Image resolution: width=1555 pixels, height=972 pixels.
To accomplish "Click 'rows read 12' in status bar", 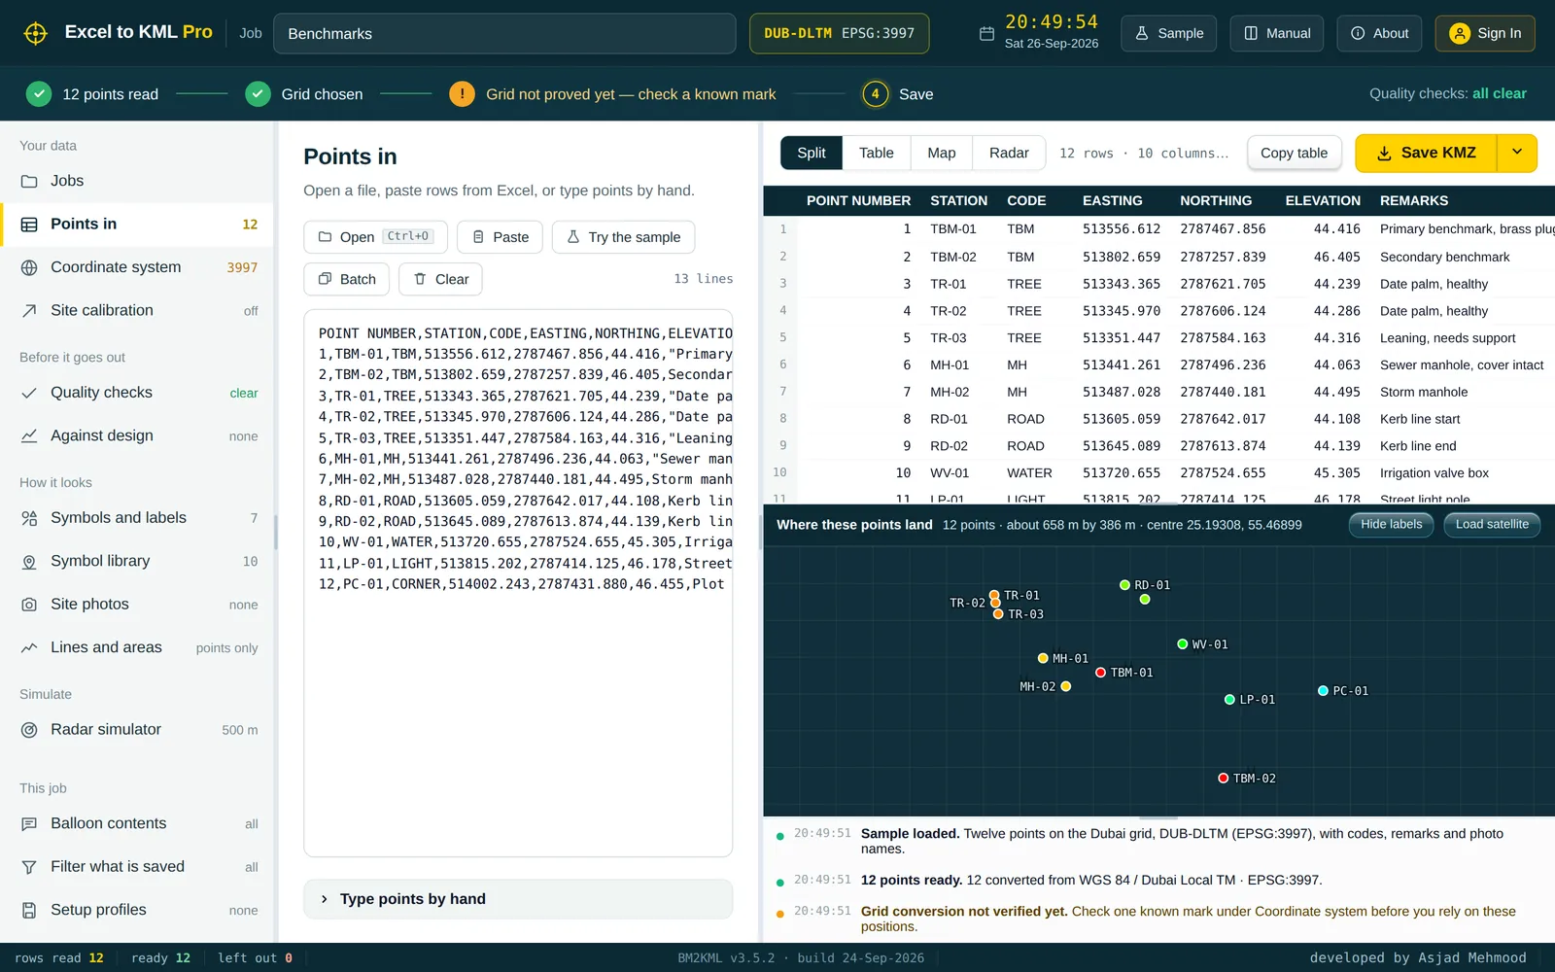I will coord(59,957).
